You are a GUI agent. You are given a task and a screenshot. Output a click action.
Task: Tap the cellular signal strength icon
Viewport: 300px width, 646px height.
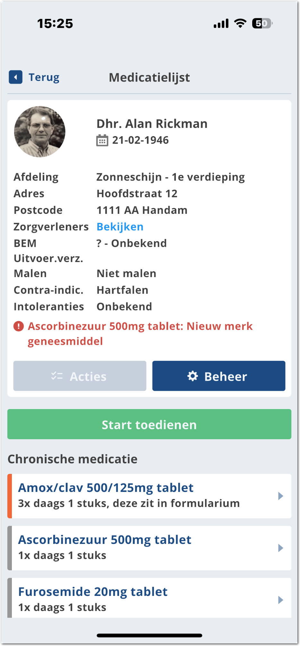[x=221, y=23]
